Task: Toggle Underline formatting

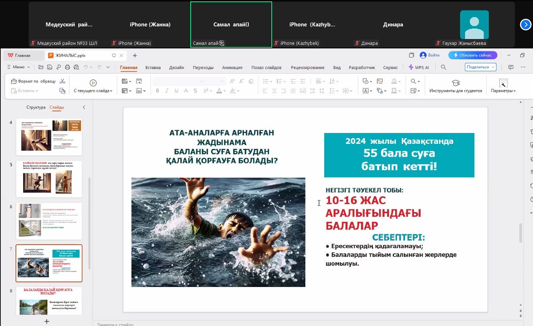Action: pos(176,91)
